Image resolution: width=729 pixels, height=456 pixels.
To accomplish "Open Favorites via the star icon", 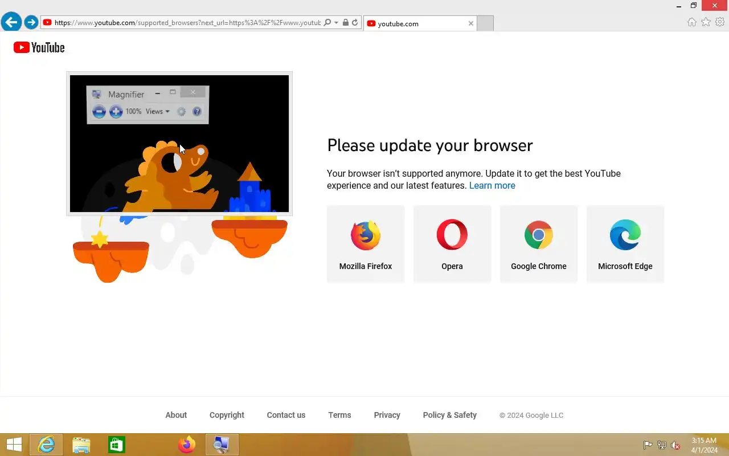I will (x=706, y=22).
